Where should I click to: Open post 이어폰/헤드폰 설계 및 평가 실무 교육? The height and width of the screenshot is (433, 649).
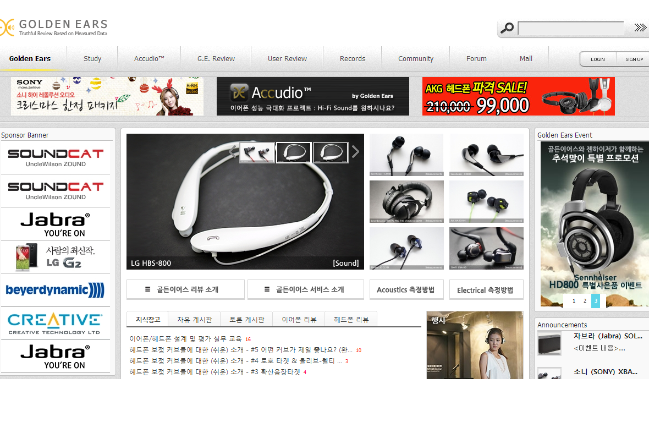click(x=185, y=339)
